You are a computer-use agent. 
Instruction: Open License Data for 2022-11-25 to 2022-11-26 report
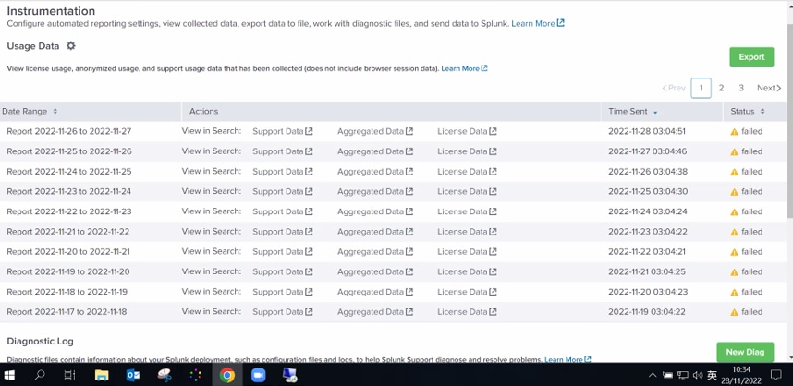[467, 151]
